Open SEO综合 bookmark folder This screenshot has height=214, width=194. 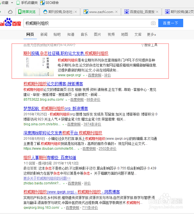tap(50, 3)
